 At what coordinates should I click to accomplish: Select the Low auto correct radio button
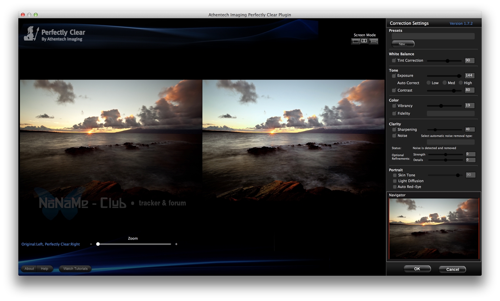click(429, 83)
